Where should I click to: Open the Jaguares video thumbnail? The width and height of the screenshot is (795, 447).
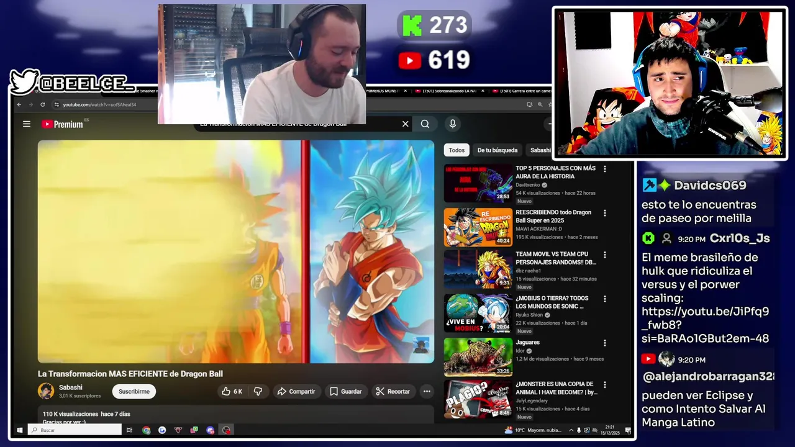[478, 357]
